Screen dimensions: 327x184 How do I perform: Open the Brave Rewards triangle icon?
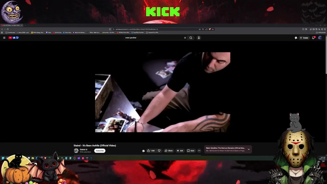tap(213, 29)
